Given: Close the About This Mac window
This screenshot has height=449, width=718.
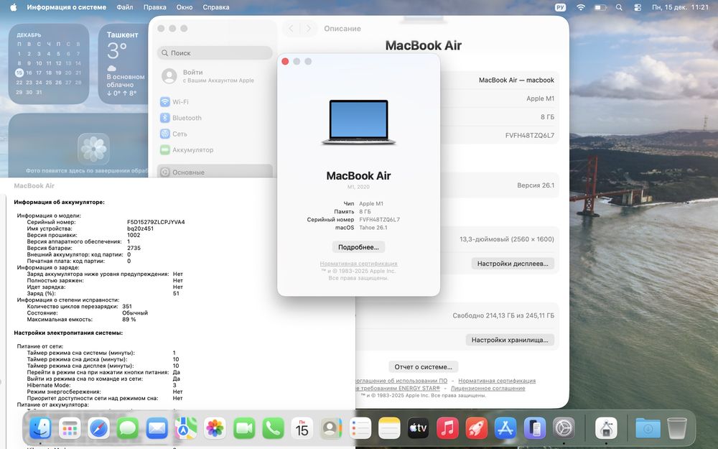Looking at the screenshot, I should pos(285,61).
